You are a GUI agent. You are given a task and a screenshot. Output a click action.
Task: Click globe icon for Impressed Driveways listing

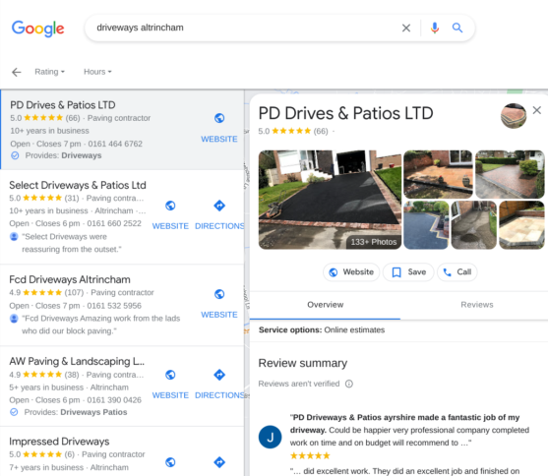point(170,462)
